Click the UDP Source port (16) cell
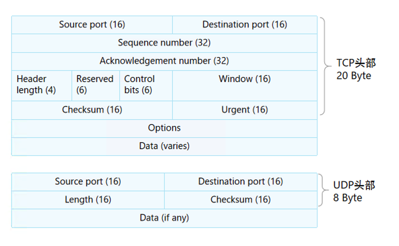Screen dimensions: 399x246 [88, 182]
